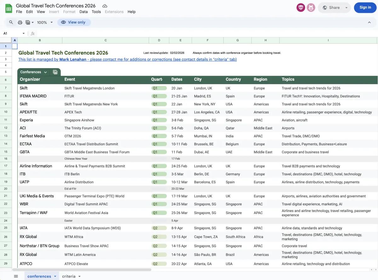Click the Q1 chip for FITUR row
Image resolution: width=378 pixels, height=280 pixels.
click(159, 96)
